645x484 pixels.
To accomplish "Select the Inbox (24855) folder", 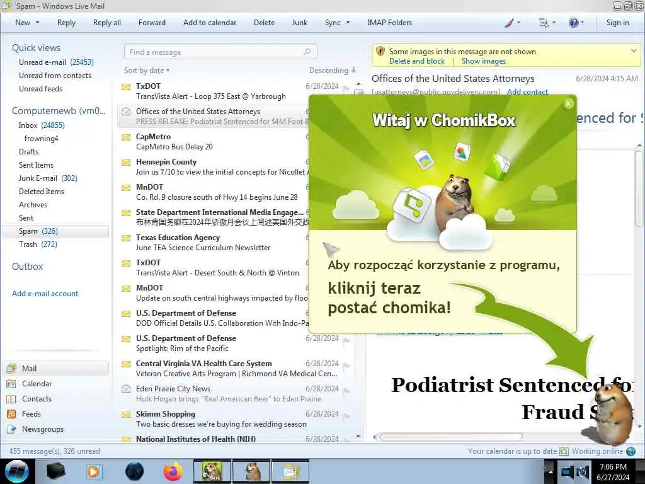I will (41, 125).
